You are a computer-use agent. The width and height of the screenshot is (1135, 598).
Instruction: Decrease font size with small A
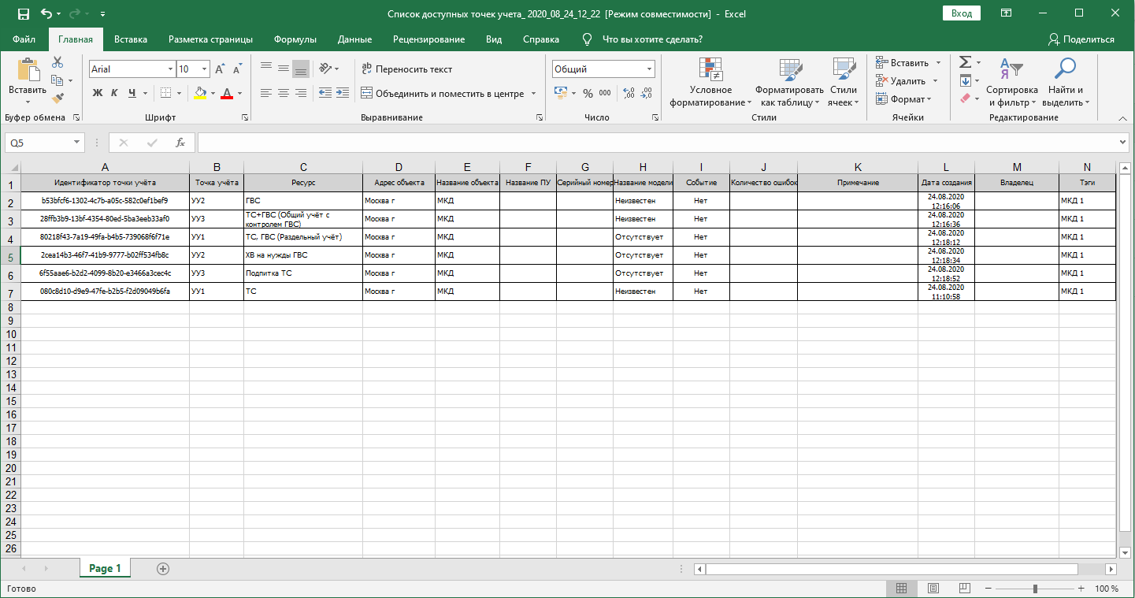238,69
